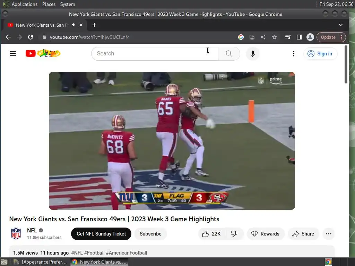Subscribe to the NFL channel
The width and height of the screenshot is (355, 266).
pyautogui.click(x=150, y=234)
